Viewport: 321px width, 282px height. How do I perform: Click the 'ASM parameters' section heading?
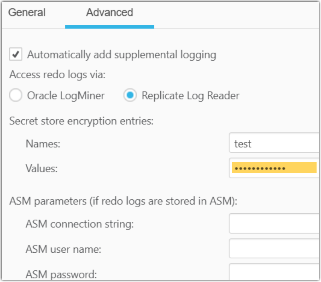coord(123,200)
